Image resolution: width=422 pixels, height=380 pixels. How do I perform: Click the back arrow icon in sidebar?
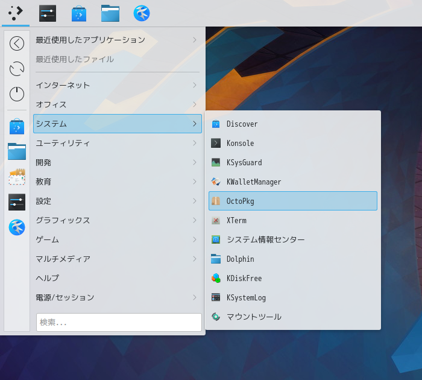(x=17, y=43)
